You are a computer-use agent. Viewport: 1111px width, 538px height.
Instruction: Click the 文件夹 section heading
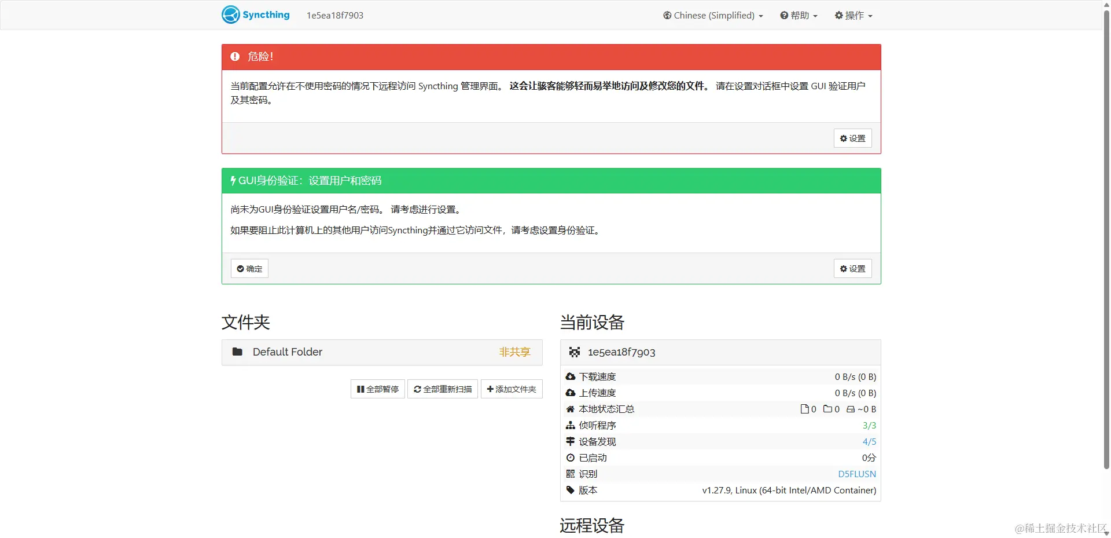click(x=246, y=322)
